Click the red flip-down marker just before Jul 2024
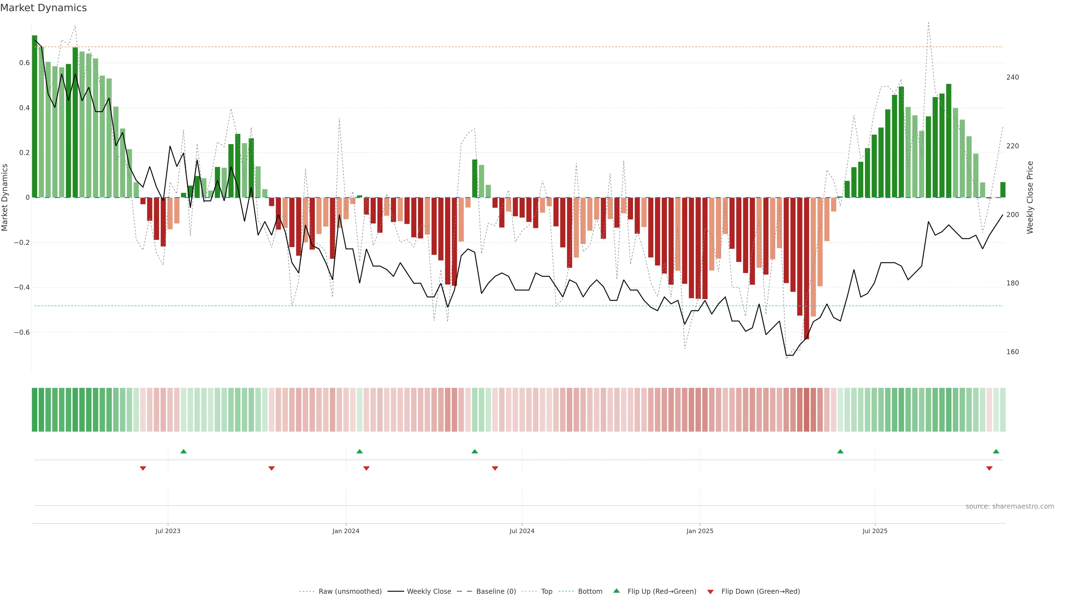 [x=495, y=468]
